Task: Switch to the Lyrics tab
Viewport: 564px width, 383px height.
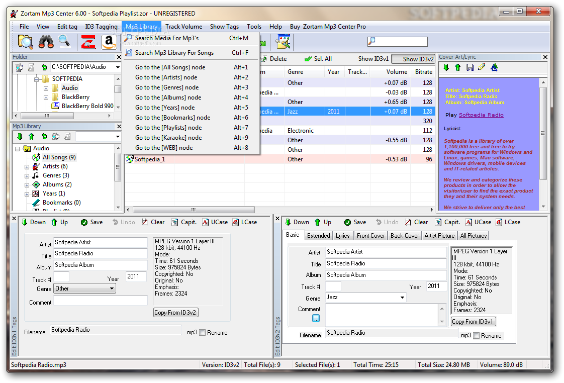Action: (342, 236)
